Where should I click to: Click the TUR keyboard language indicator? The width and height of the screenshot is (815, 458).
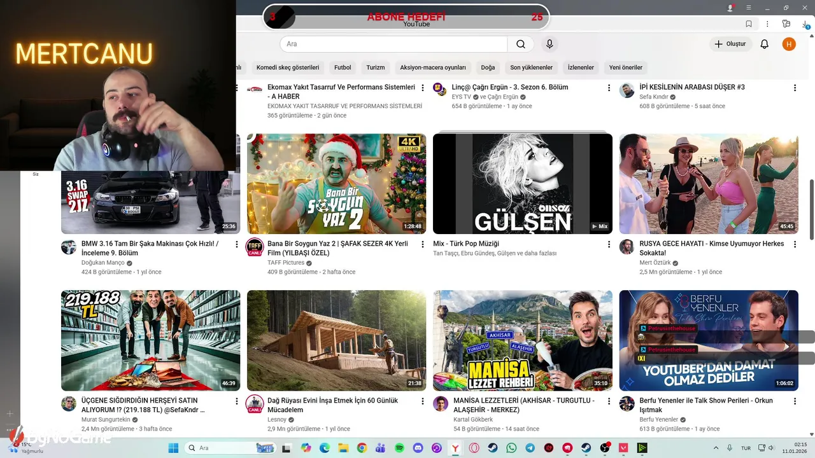pyautogui.click(x=746, y=448)
